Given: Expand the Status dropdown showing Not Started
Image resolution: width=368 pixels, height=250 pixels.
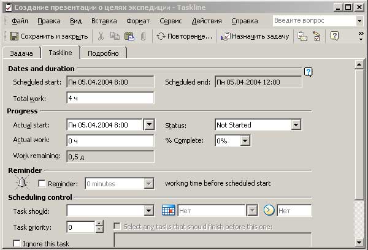Looking at the screenshot, I should pyautogui.click(x=296, y=125).
